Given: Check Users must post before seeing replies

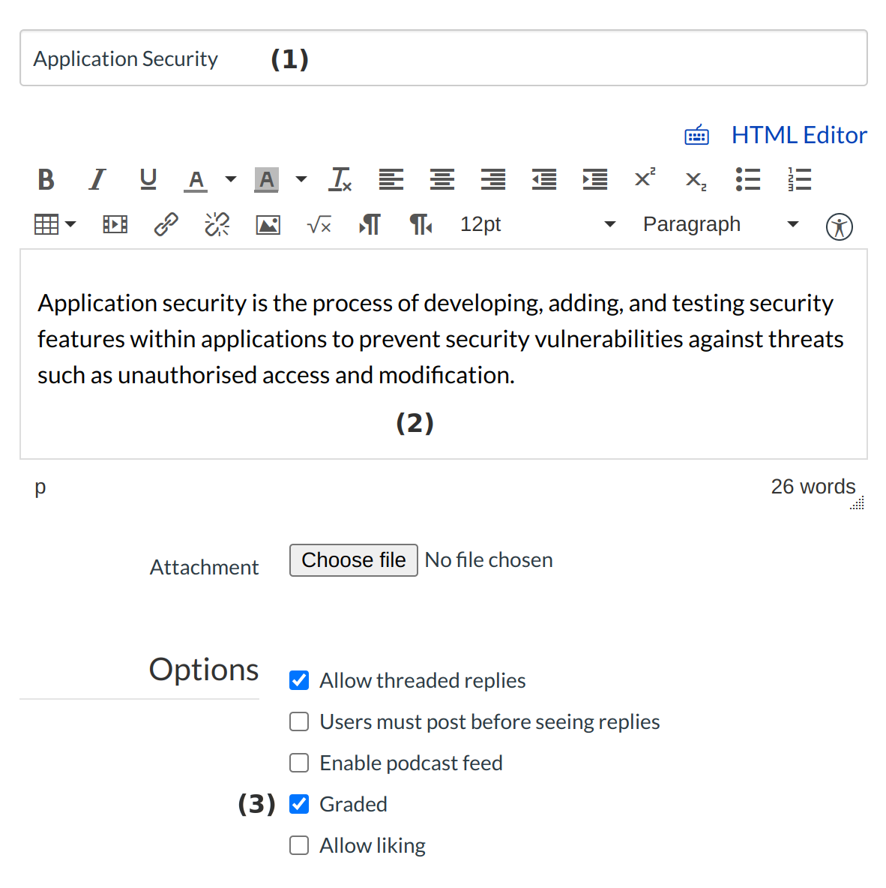Looking at the screenshot, I should [x=299, y=721].
